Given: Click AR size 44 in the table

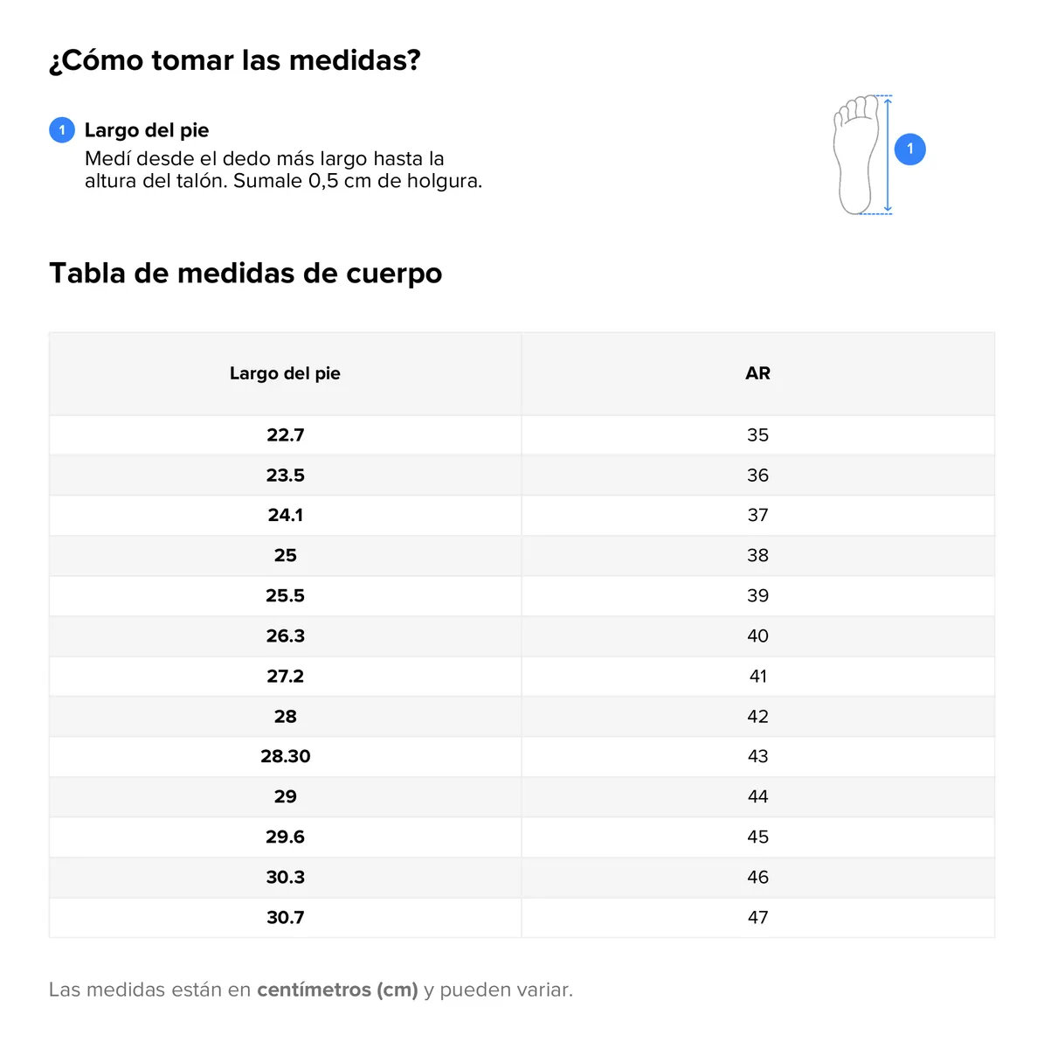Looking at the screenshot, I should [757, 797].
